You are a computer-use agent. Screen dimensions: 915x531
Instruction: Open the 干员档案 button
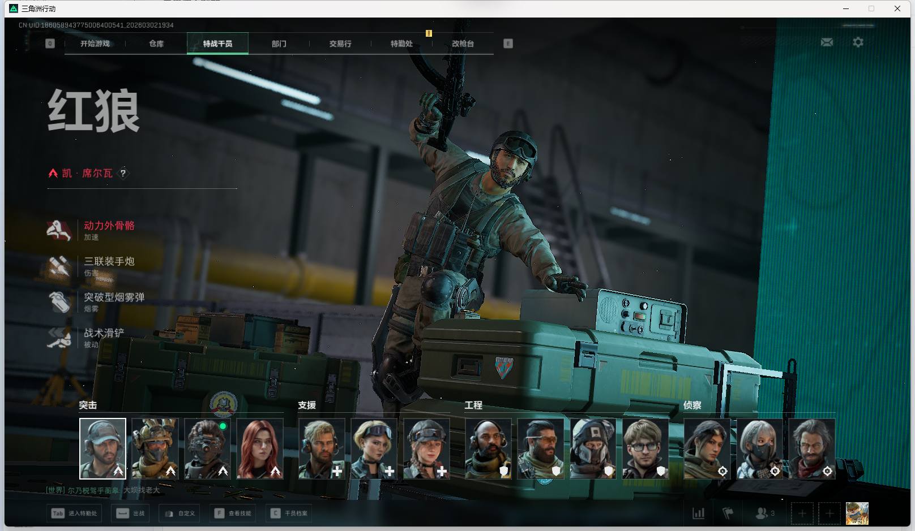[290, 513]
